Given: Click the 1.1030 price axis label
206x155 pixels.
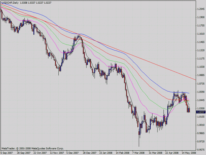Looking at the screenshot, I should pyautogui.click(x=201, y=67).
